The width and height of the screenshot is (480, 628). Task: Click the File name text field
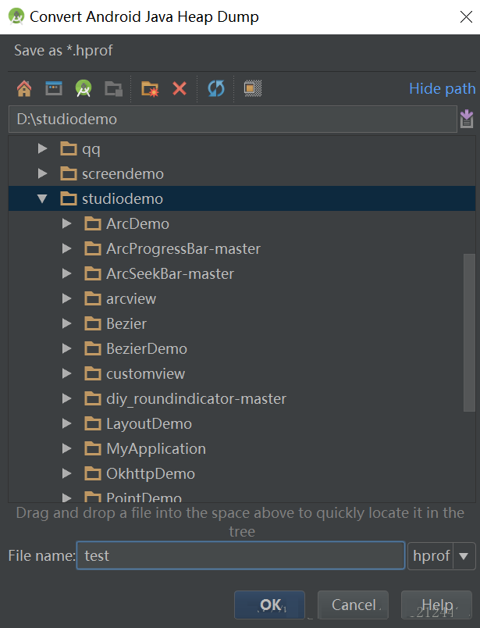pyautogui.click(x=240, y=555)
